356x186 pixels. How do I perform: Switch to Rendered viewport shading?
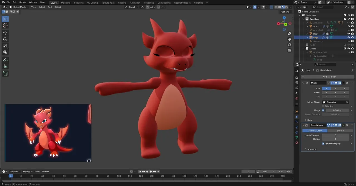pyautogui.click(x=286, y=7)
